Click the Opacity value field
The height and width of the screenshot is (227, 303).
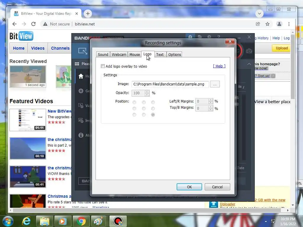click(x=138, y=93)
